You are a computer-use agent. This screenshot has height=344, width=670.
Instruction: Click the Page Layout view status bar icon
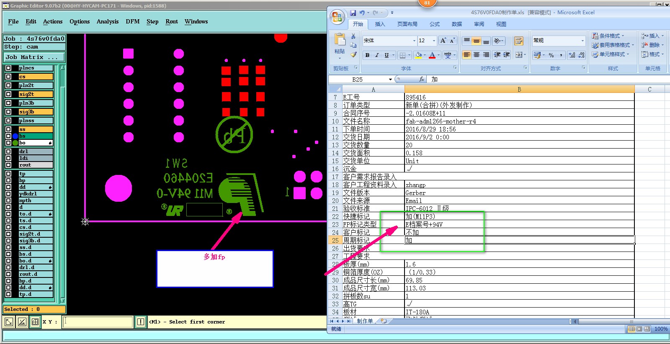(639, 329)
